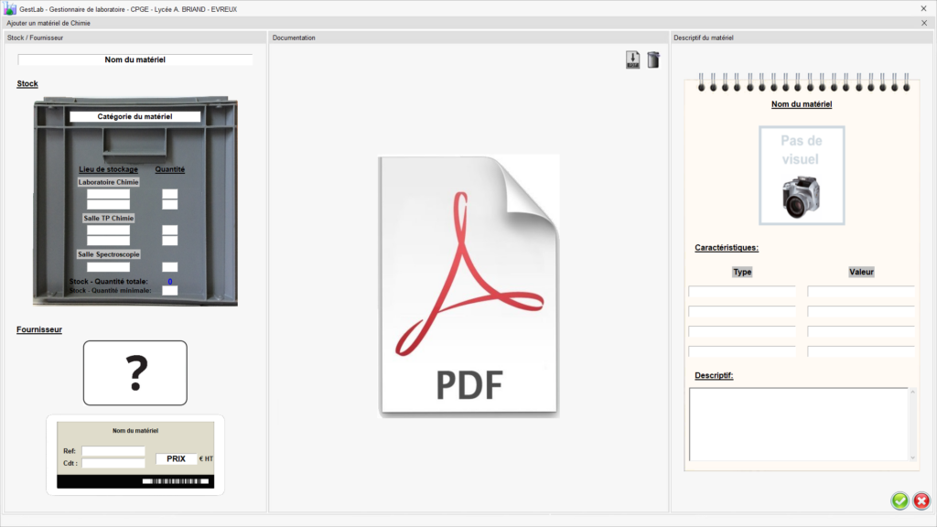The image size is (937, 527).
Task: Click storage field under Salle Spectroscopie
Action: click(108, 266)
